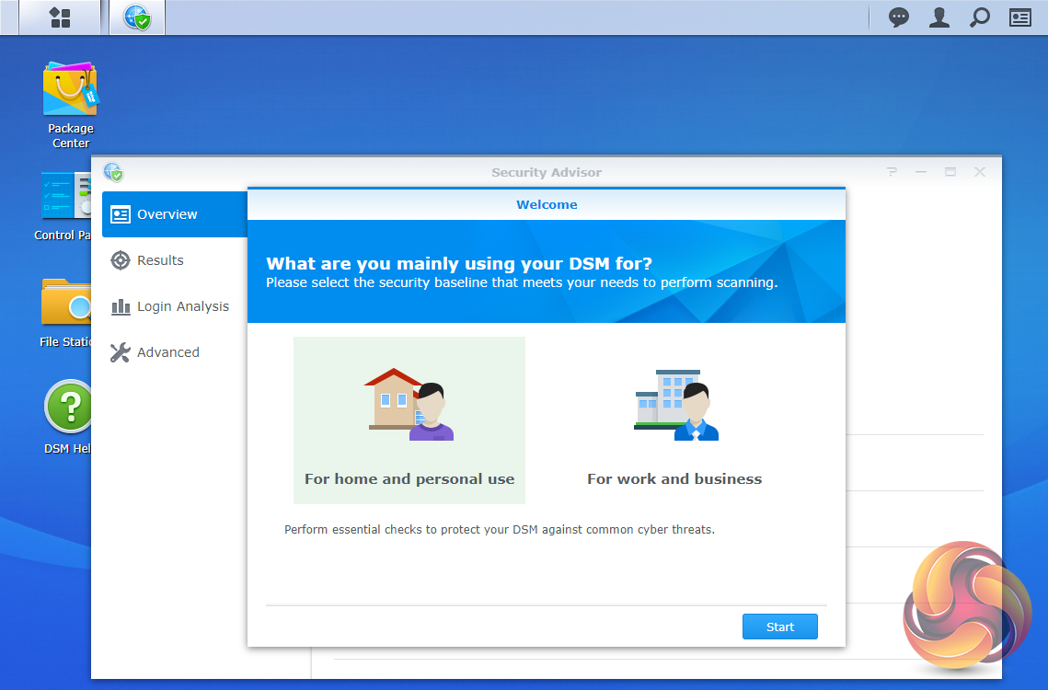Open the user options person icon
Viewport: 1048px width, 690px height.
point(939,17)
